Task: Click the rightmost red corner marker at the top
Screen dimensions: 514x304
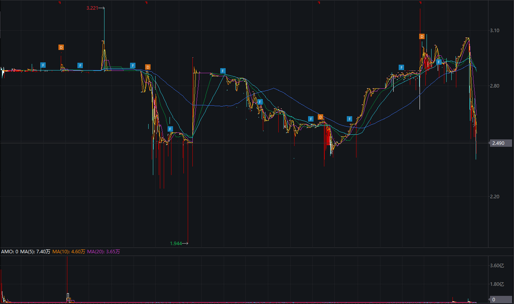Action: 420,3
